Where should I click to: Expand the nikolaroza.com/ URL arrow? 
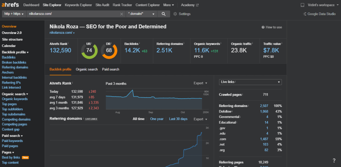[x=74, y=33]
